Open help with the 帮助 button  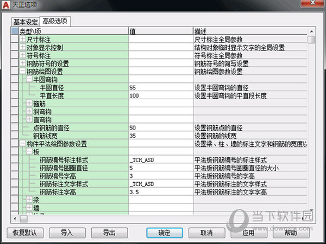tap(291, 233)
